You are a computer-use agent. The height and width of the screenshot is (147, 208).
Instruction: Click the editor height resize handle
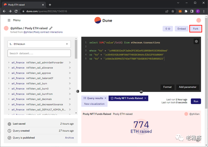click(x=141, y=92)
